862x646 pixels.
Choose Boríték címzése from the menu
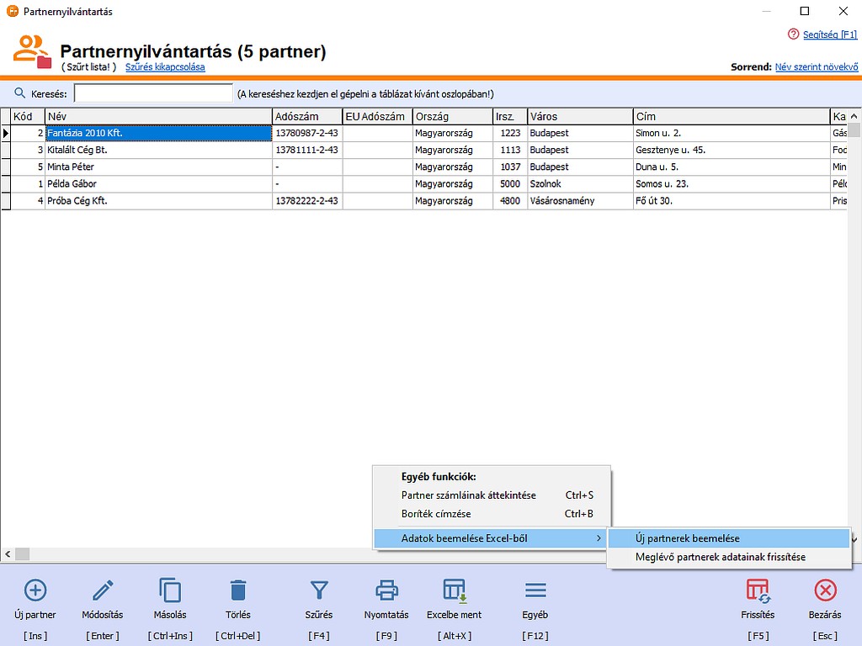click(436, 514)
